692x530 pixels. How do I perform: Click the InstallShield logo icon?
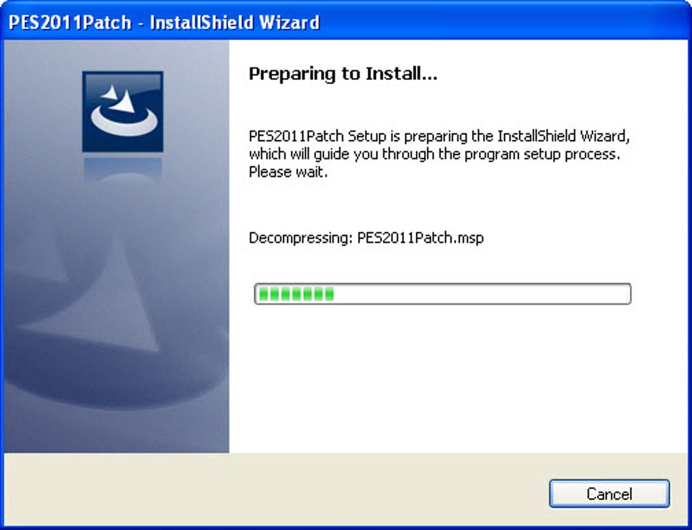[x=123, y=112]
